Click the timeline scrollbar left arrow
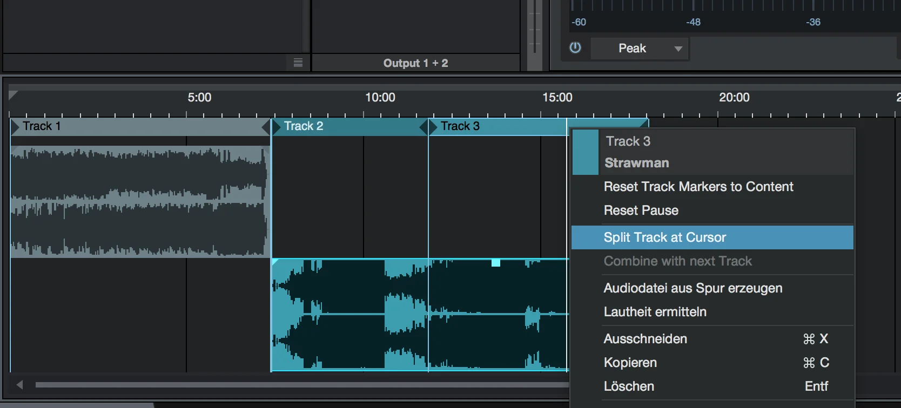 pos(20,385)
